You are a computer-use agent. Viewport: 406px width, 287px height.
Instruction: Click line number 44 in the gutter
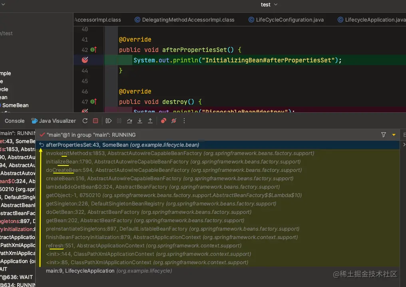(85, 71)
